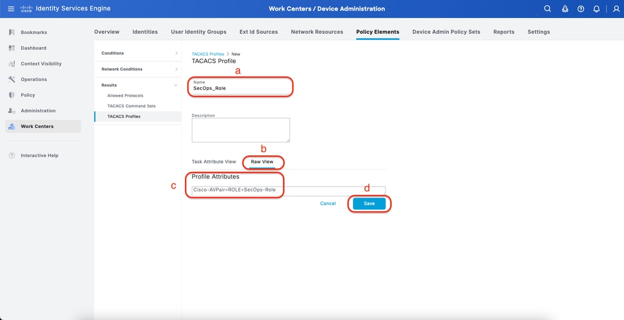Image resolution: width=624 pixels, height=320 pixels.
Task: Open Context Visibility in sidebar
Action: tap(41, 64)
